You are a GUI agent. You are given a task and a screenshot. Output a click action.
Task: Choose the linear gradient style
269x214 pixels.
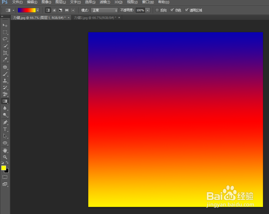click(48, 10)
